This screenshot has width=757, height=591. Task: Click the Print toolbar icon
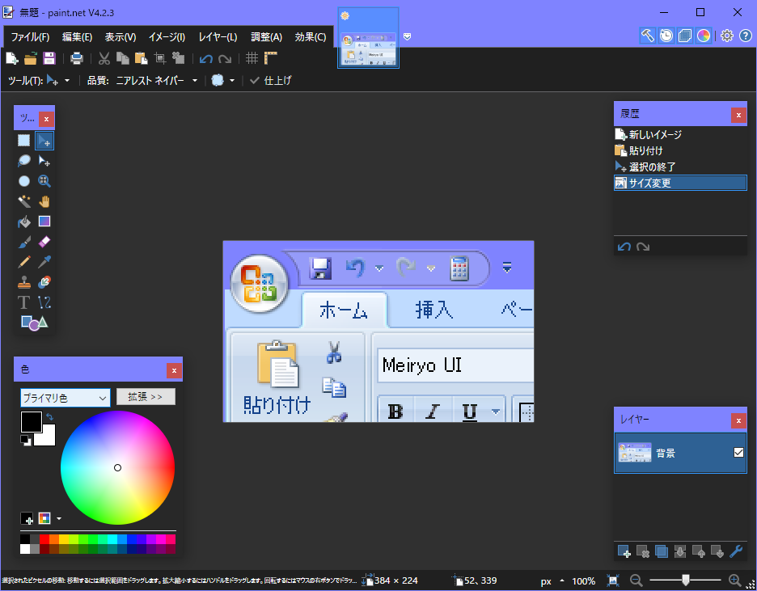[x=77, y=58]
